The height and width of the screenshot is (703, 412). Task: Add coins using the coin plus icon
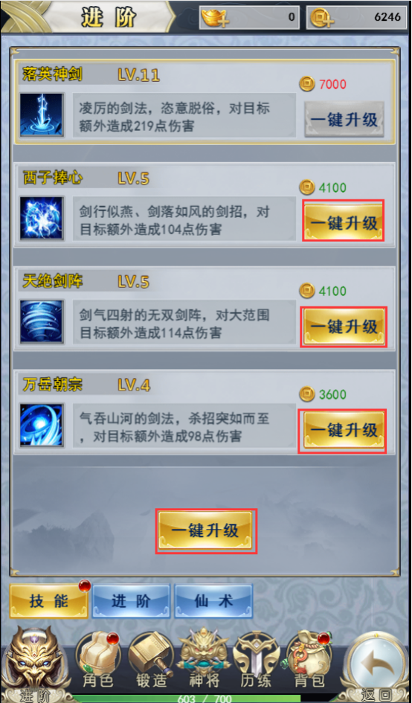click(322, 19)
